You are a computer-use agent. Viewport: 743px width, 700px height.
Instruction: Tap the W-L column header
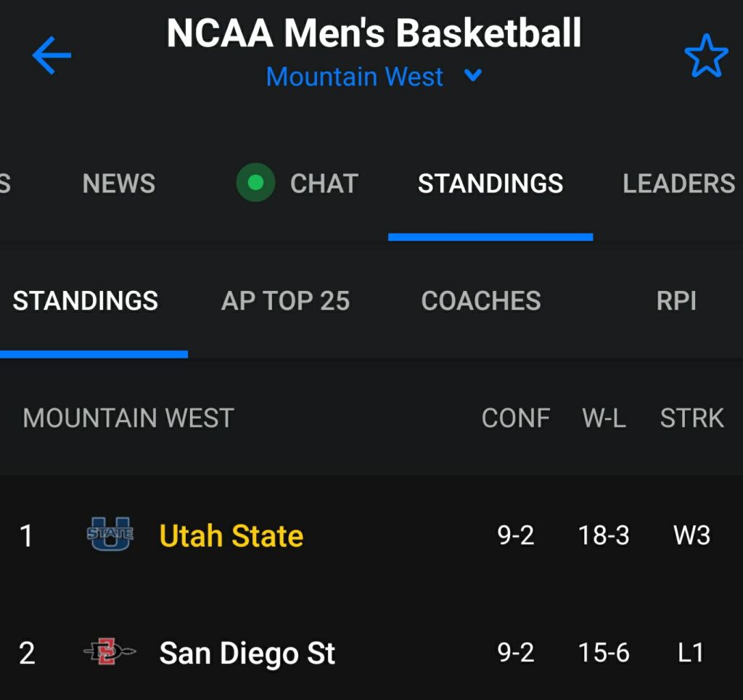point(604,418)
